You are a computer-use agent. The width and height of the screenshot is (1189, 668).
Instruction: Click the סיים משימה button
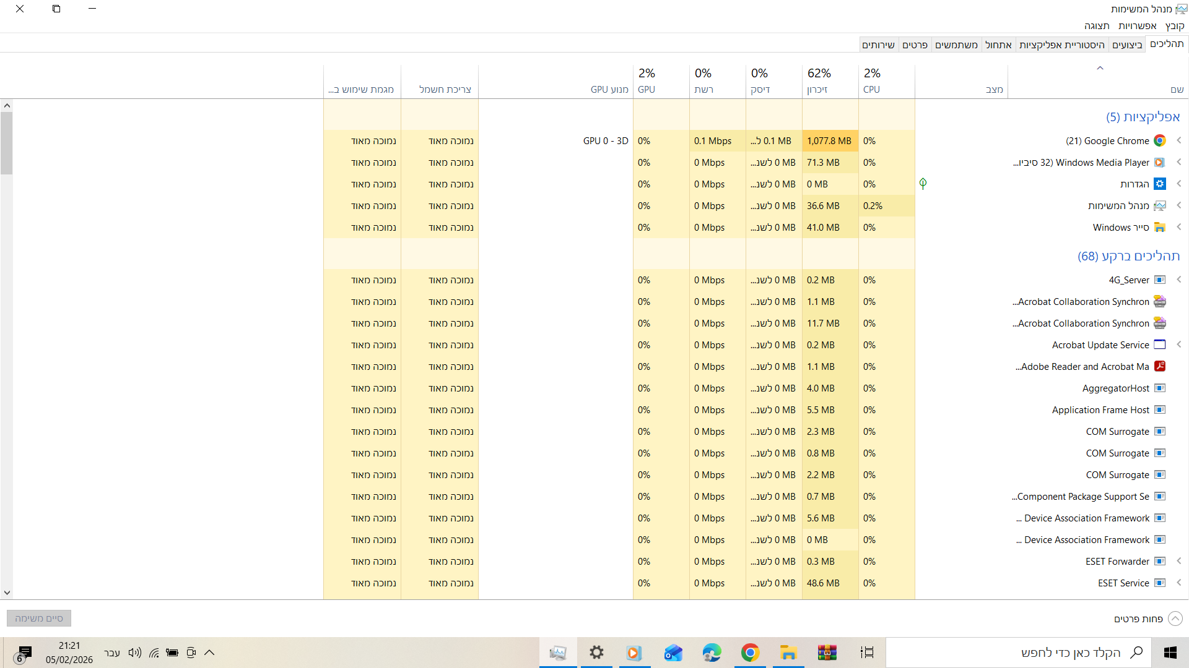(x=39, y=619)
